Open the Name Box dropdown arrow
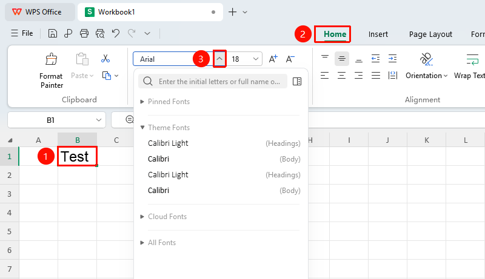The height and width of the screenshot is (279, 485). (99, 120)
